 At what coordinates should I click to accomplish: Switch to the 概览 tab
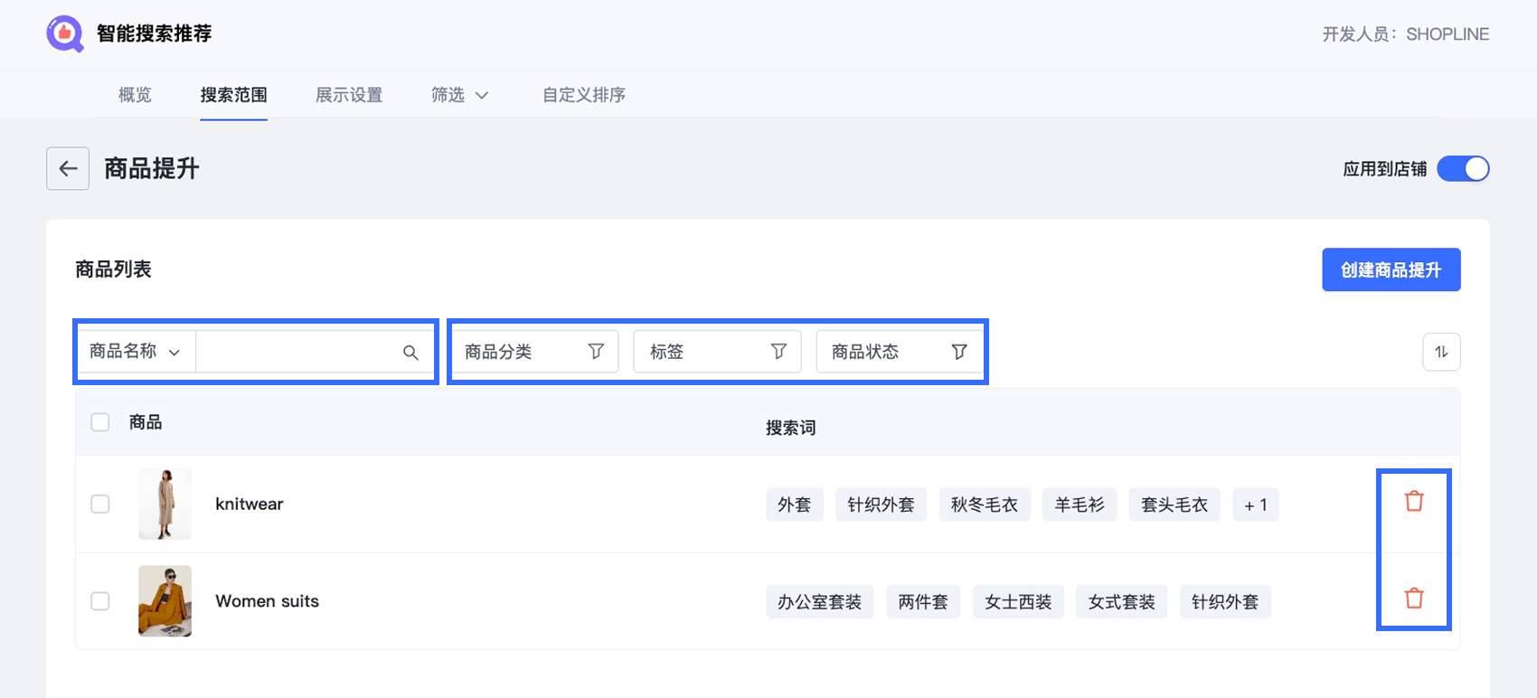point(135,95)
